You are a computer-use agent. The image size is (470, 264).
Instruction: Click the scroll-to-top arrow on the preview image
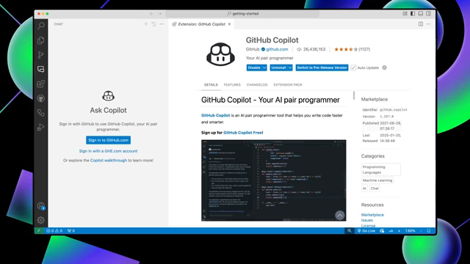339,215
